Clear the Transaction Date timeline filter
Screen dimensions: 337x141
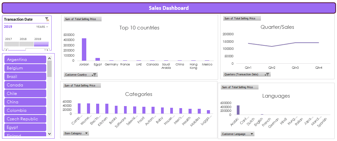[47, 19]
